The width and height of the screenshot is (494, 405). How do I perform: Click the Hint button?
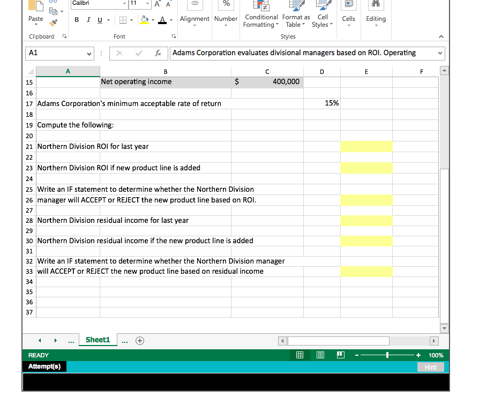point(431,366)
